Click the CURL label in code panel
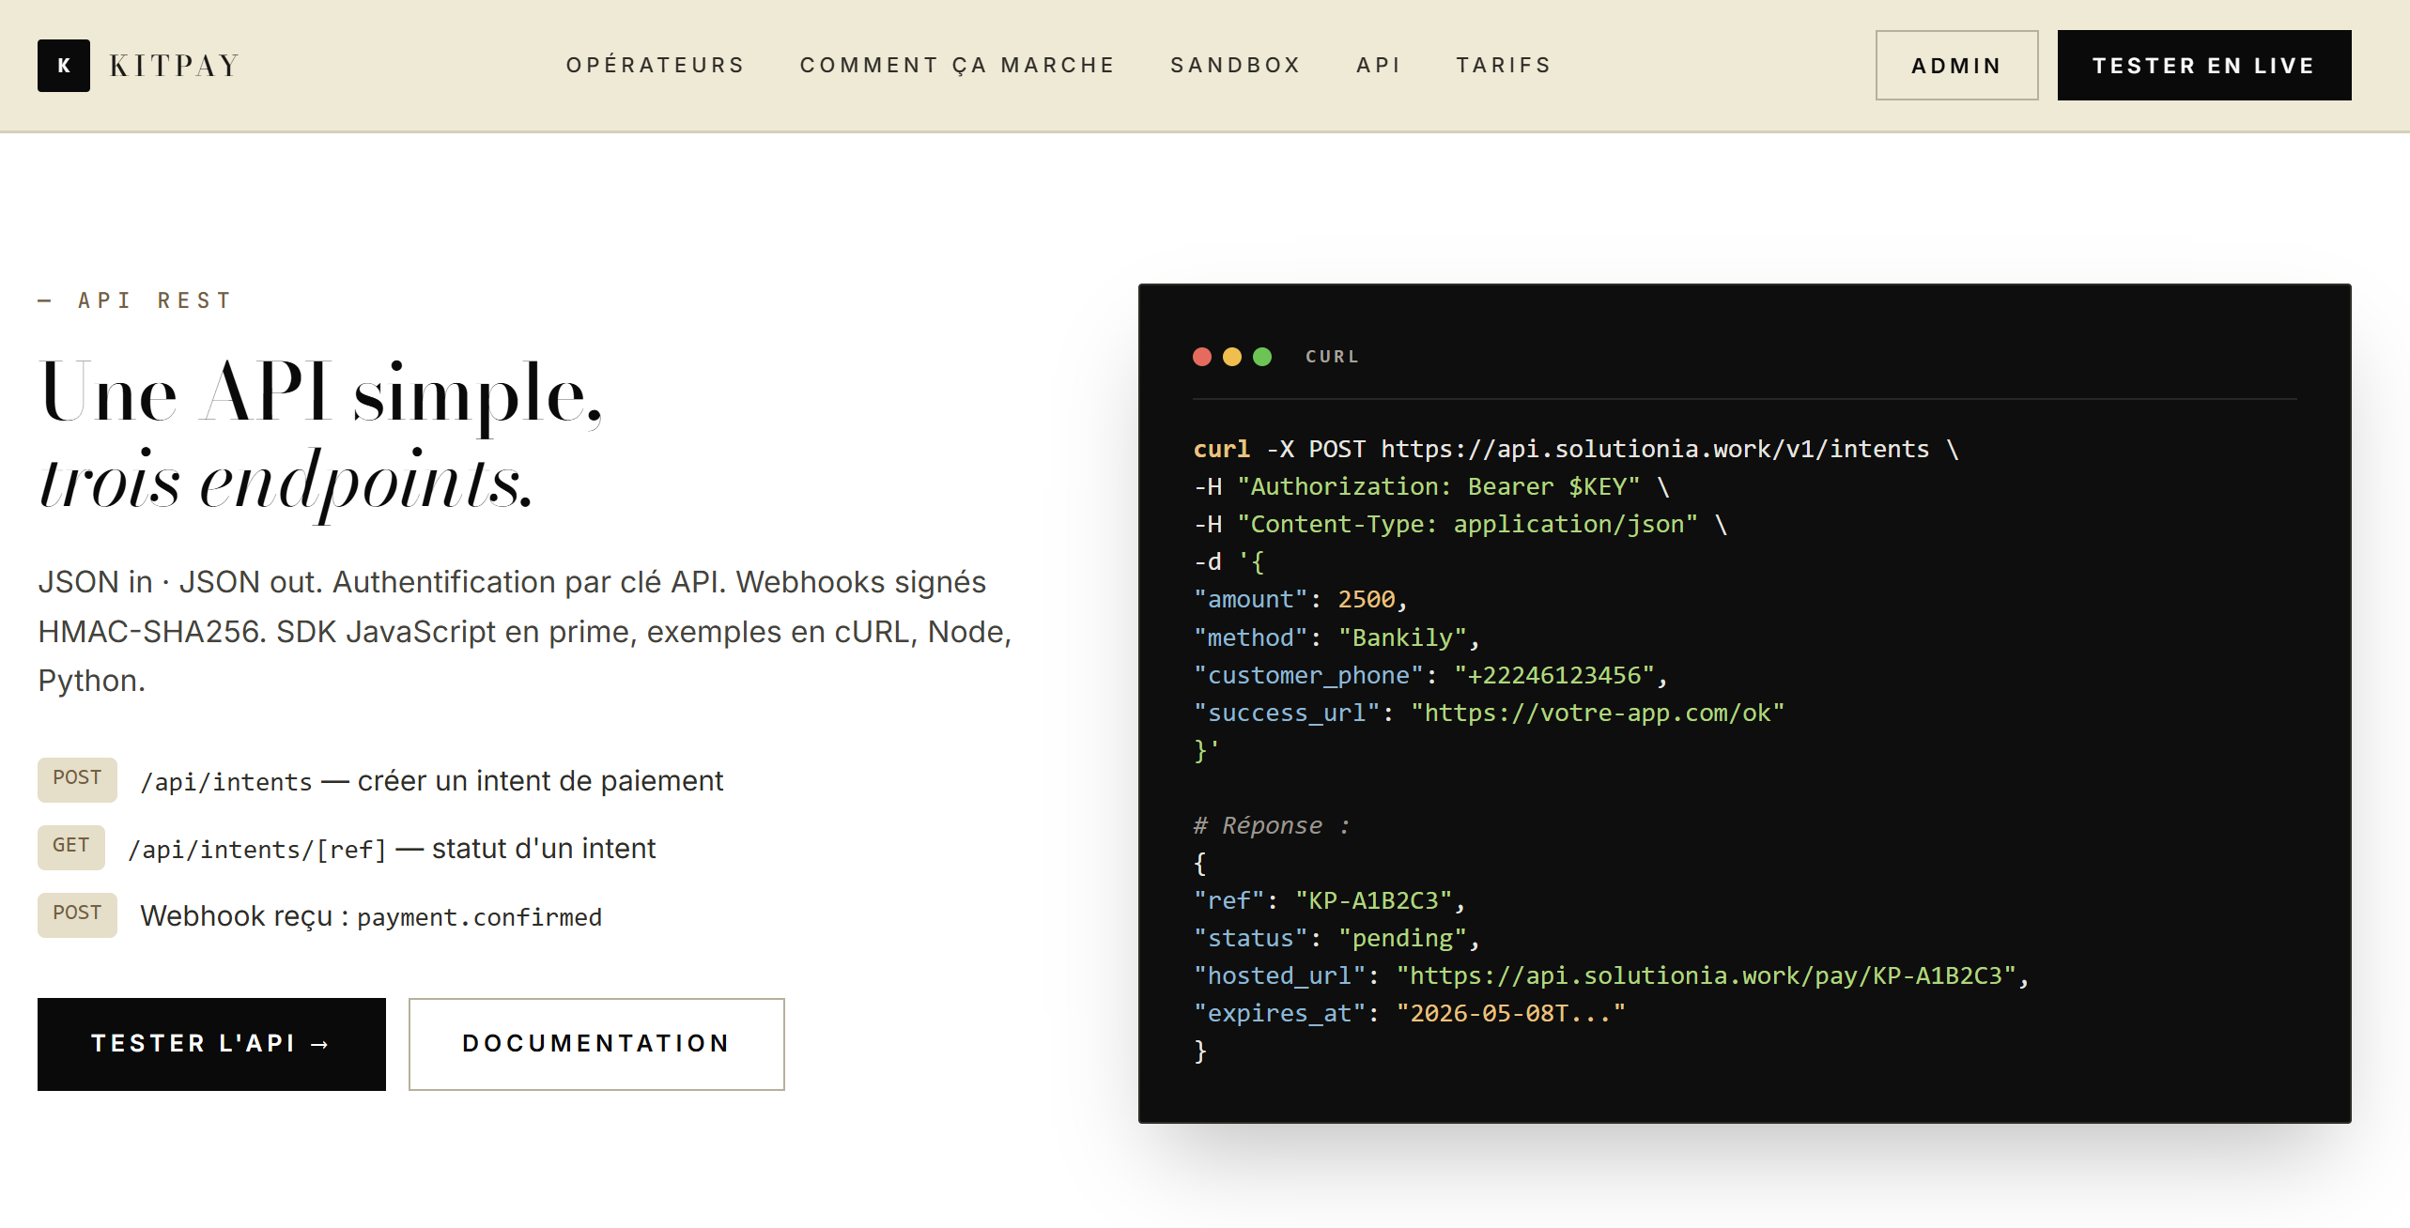 [1332, 357]
